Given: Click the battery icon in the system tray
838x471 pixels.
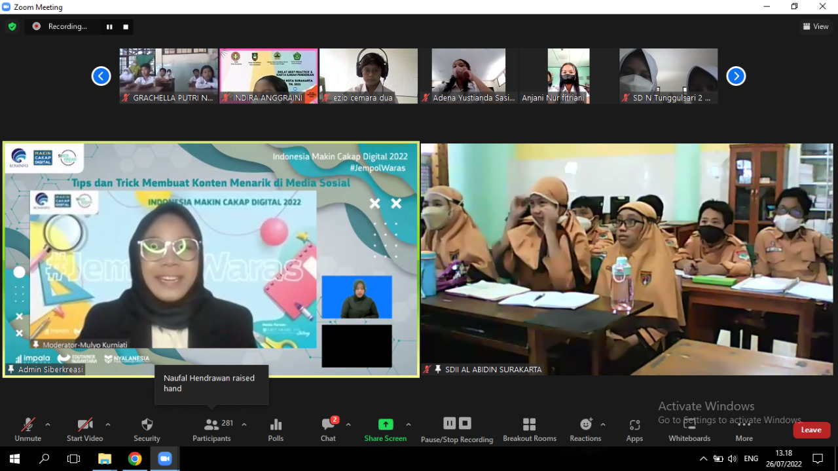Looking at the screenshot, I should pyautogui.click(x=718, y=459).
